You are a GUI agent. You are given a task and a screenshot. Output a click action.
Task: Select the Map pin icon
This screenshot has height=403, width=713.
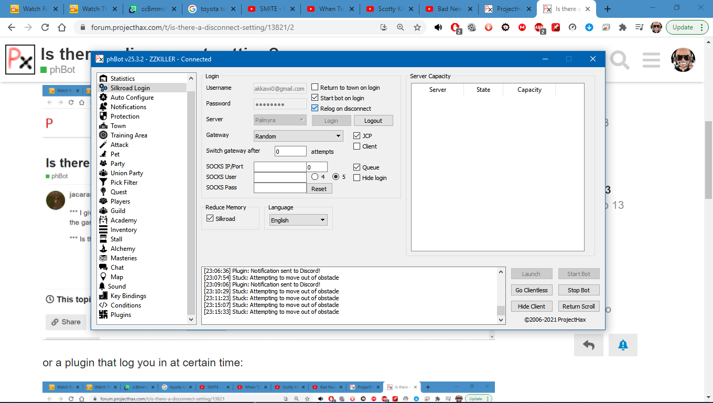(x=103, y=277)
